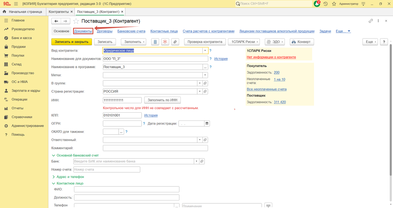The image size is (393, 208).
Task: Open the service settings menu icon
Action: click(x=363, y=4)
